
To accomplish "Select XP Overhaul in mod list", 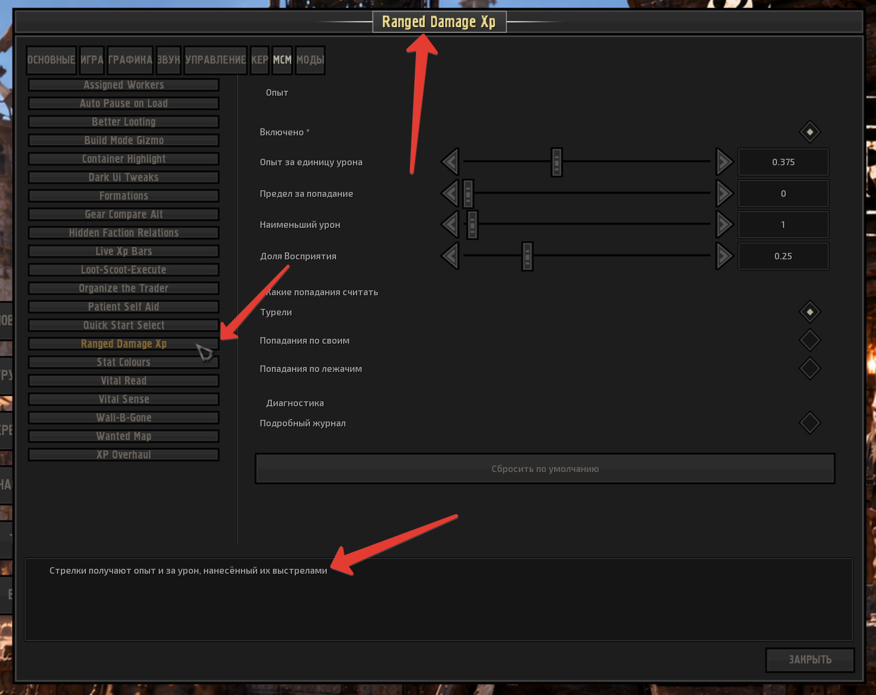I will [124, 455].
